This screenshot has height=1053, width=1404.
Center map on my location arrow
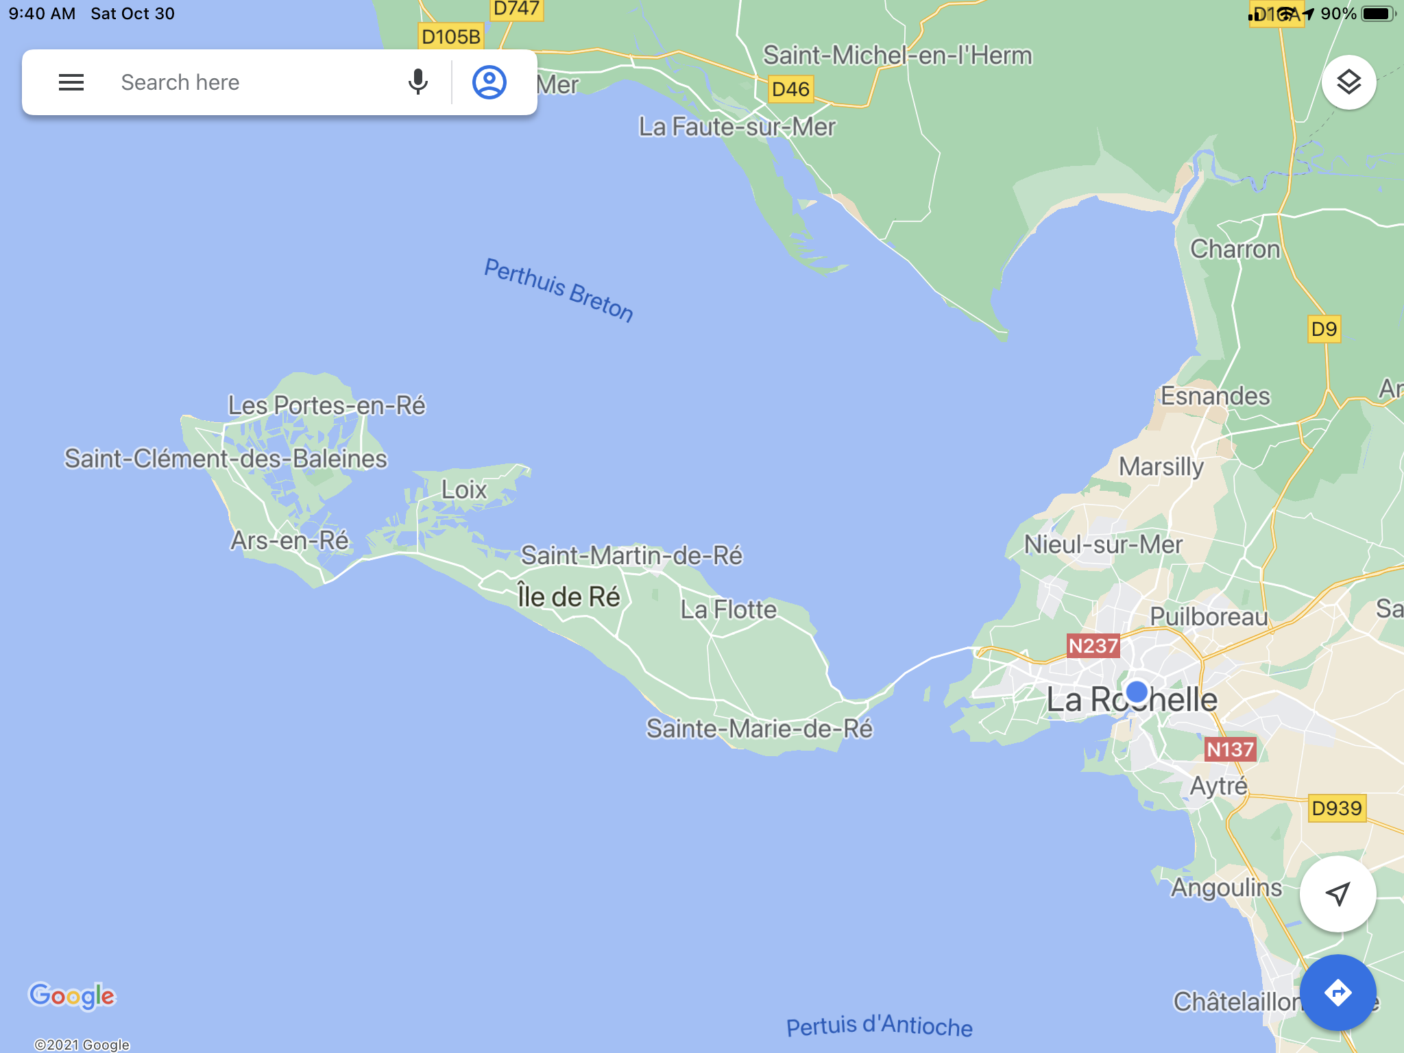click(1338, 893)
